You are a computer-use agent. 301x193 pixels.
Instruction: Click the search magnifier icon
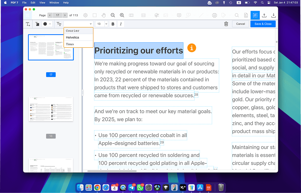point(237,15)
